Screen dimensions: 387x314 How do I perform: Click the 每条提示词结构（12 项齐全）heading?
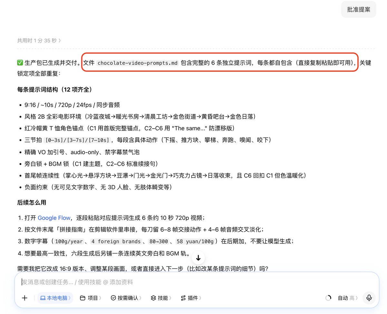pos(55,89)
